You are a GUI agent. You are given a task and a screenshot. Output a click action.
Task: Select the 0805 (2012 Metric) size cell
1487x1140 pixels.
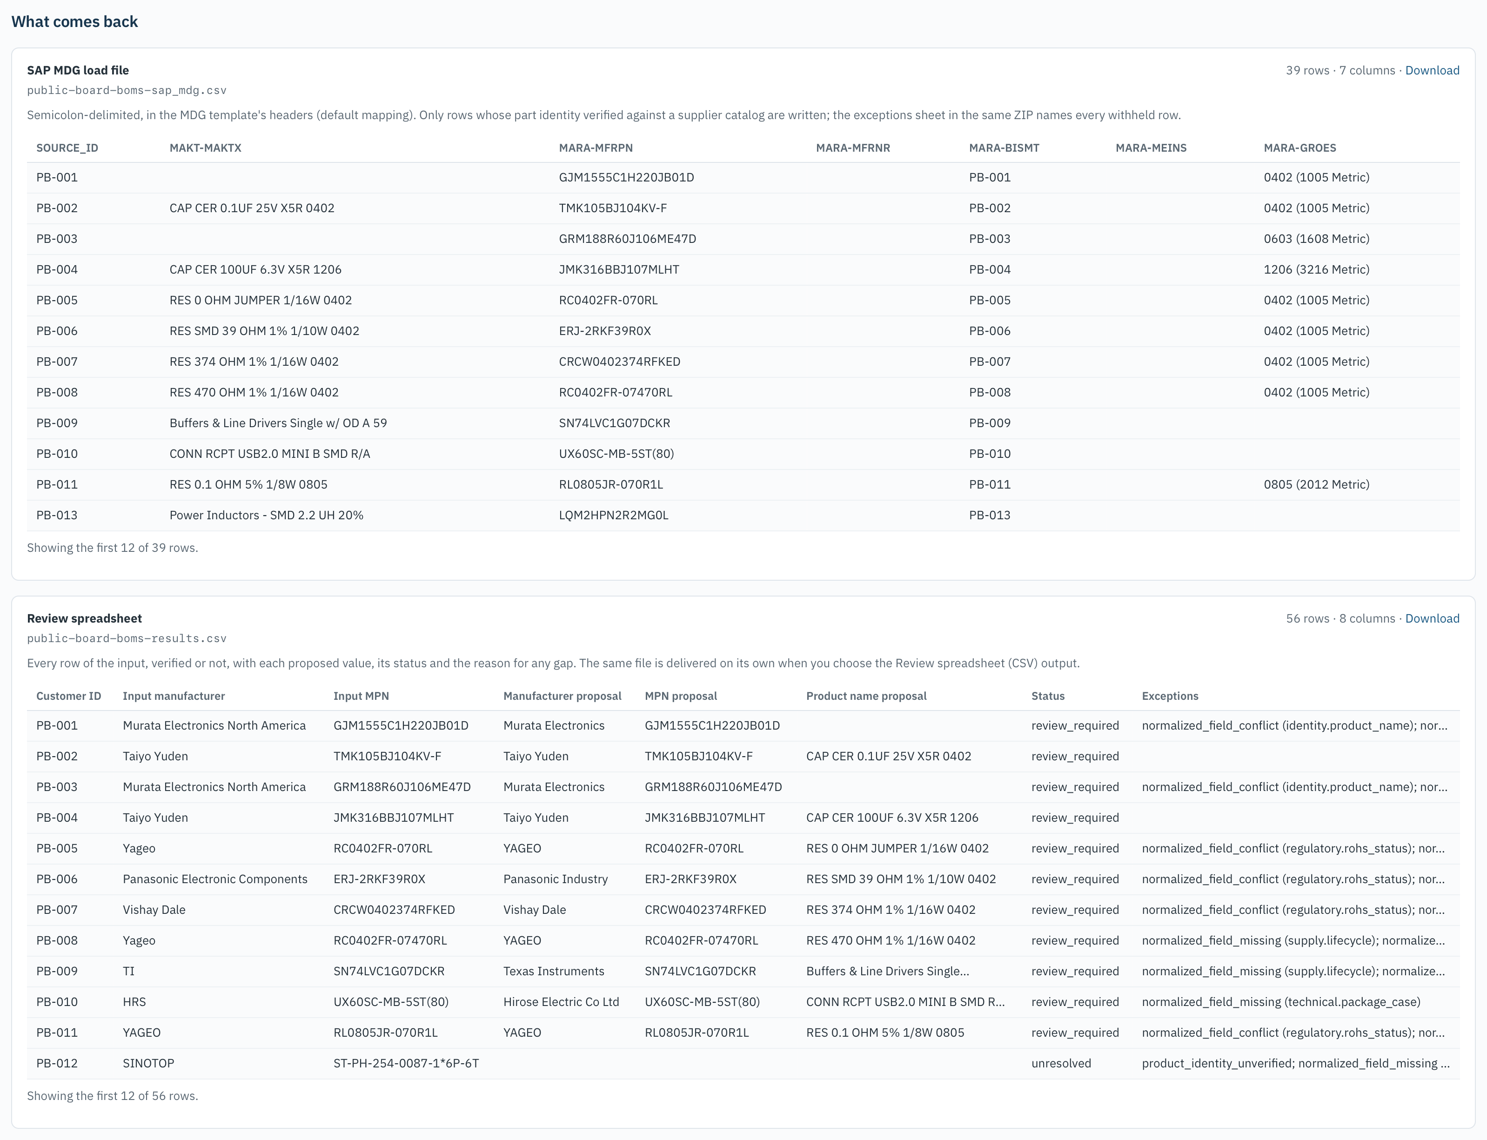[1316, 484]
